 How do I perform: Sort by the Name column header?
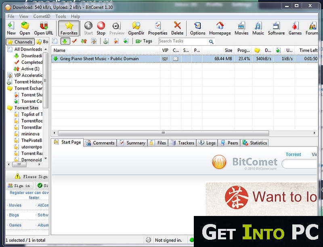coord(105,50)
